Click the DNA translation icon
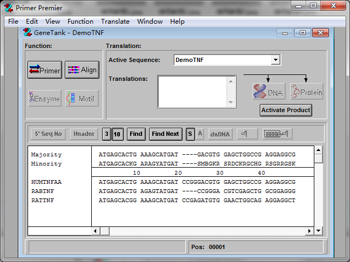This screenshot has height=262, width=350. 269,92
